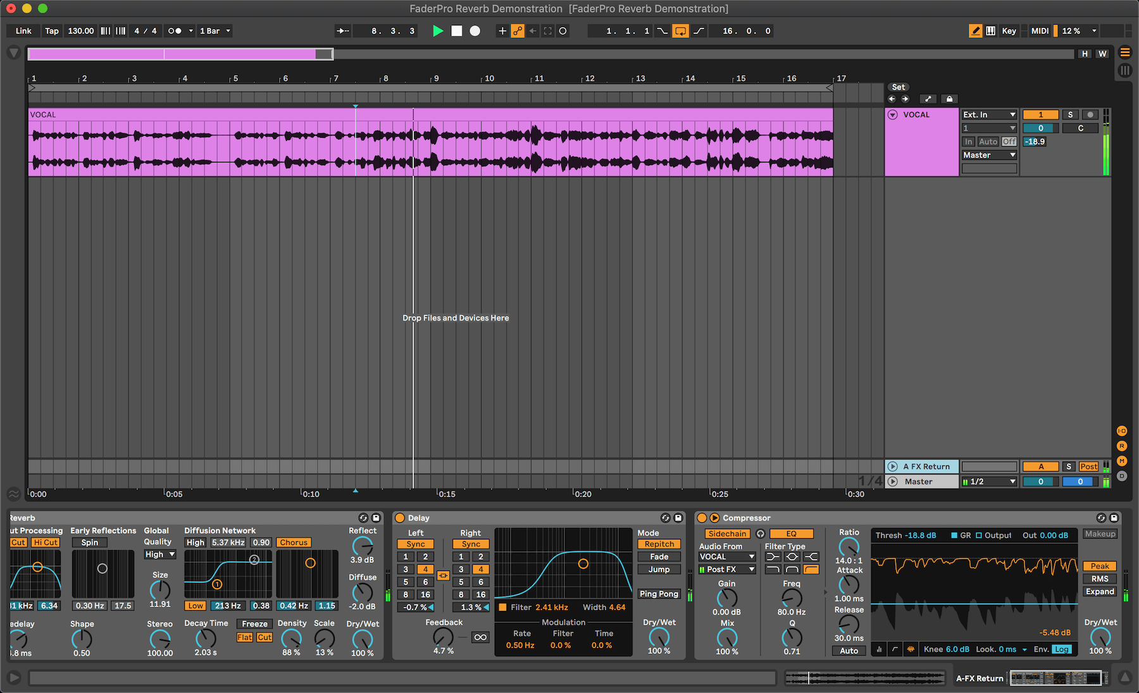Screen dimensions: 1139x693
Task: Open the 1 Bar quantization dropdown
Action: click(x=215, y=31)
